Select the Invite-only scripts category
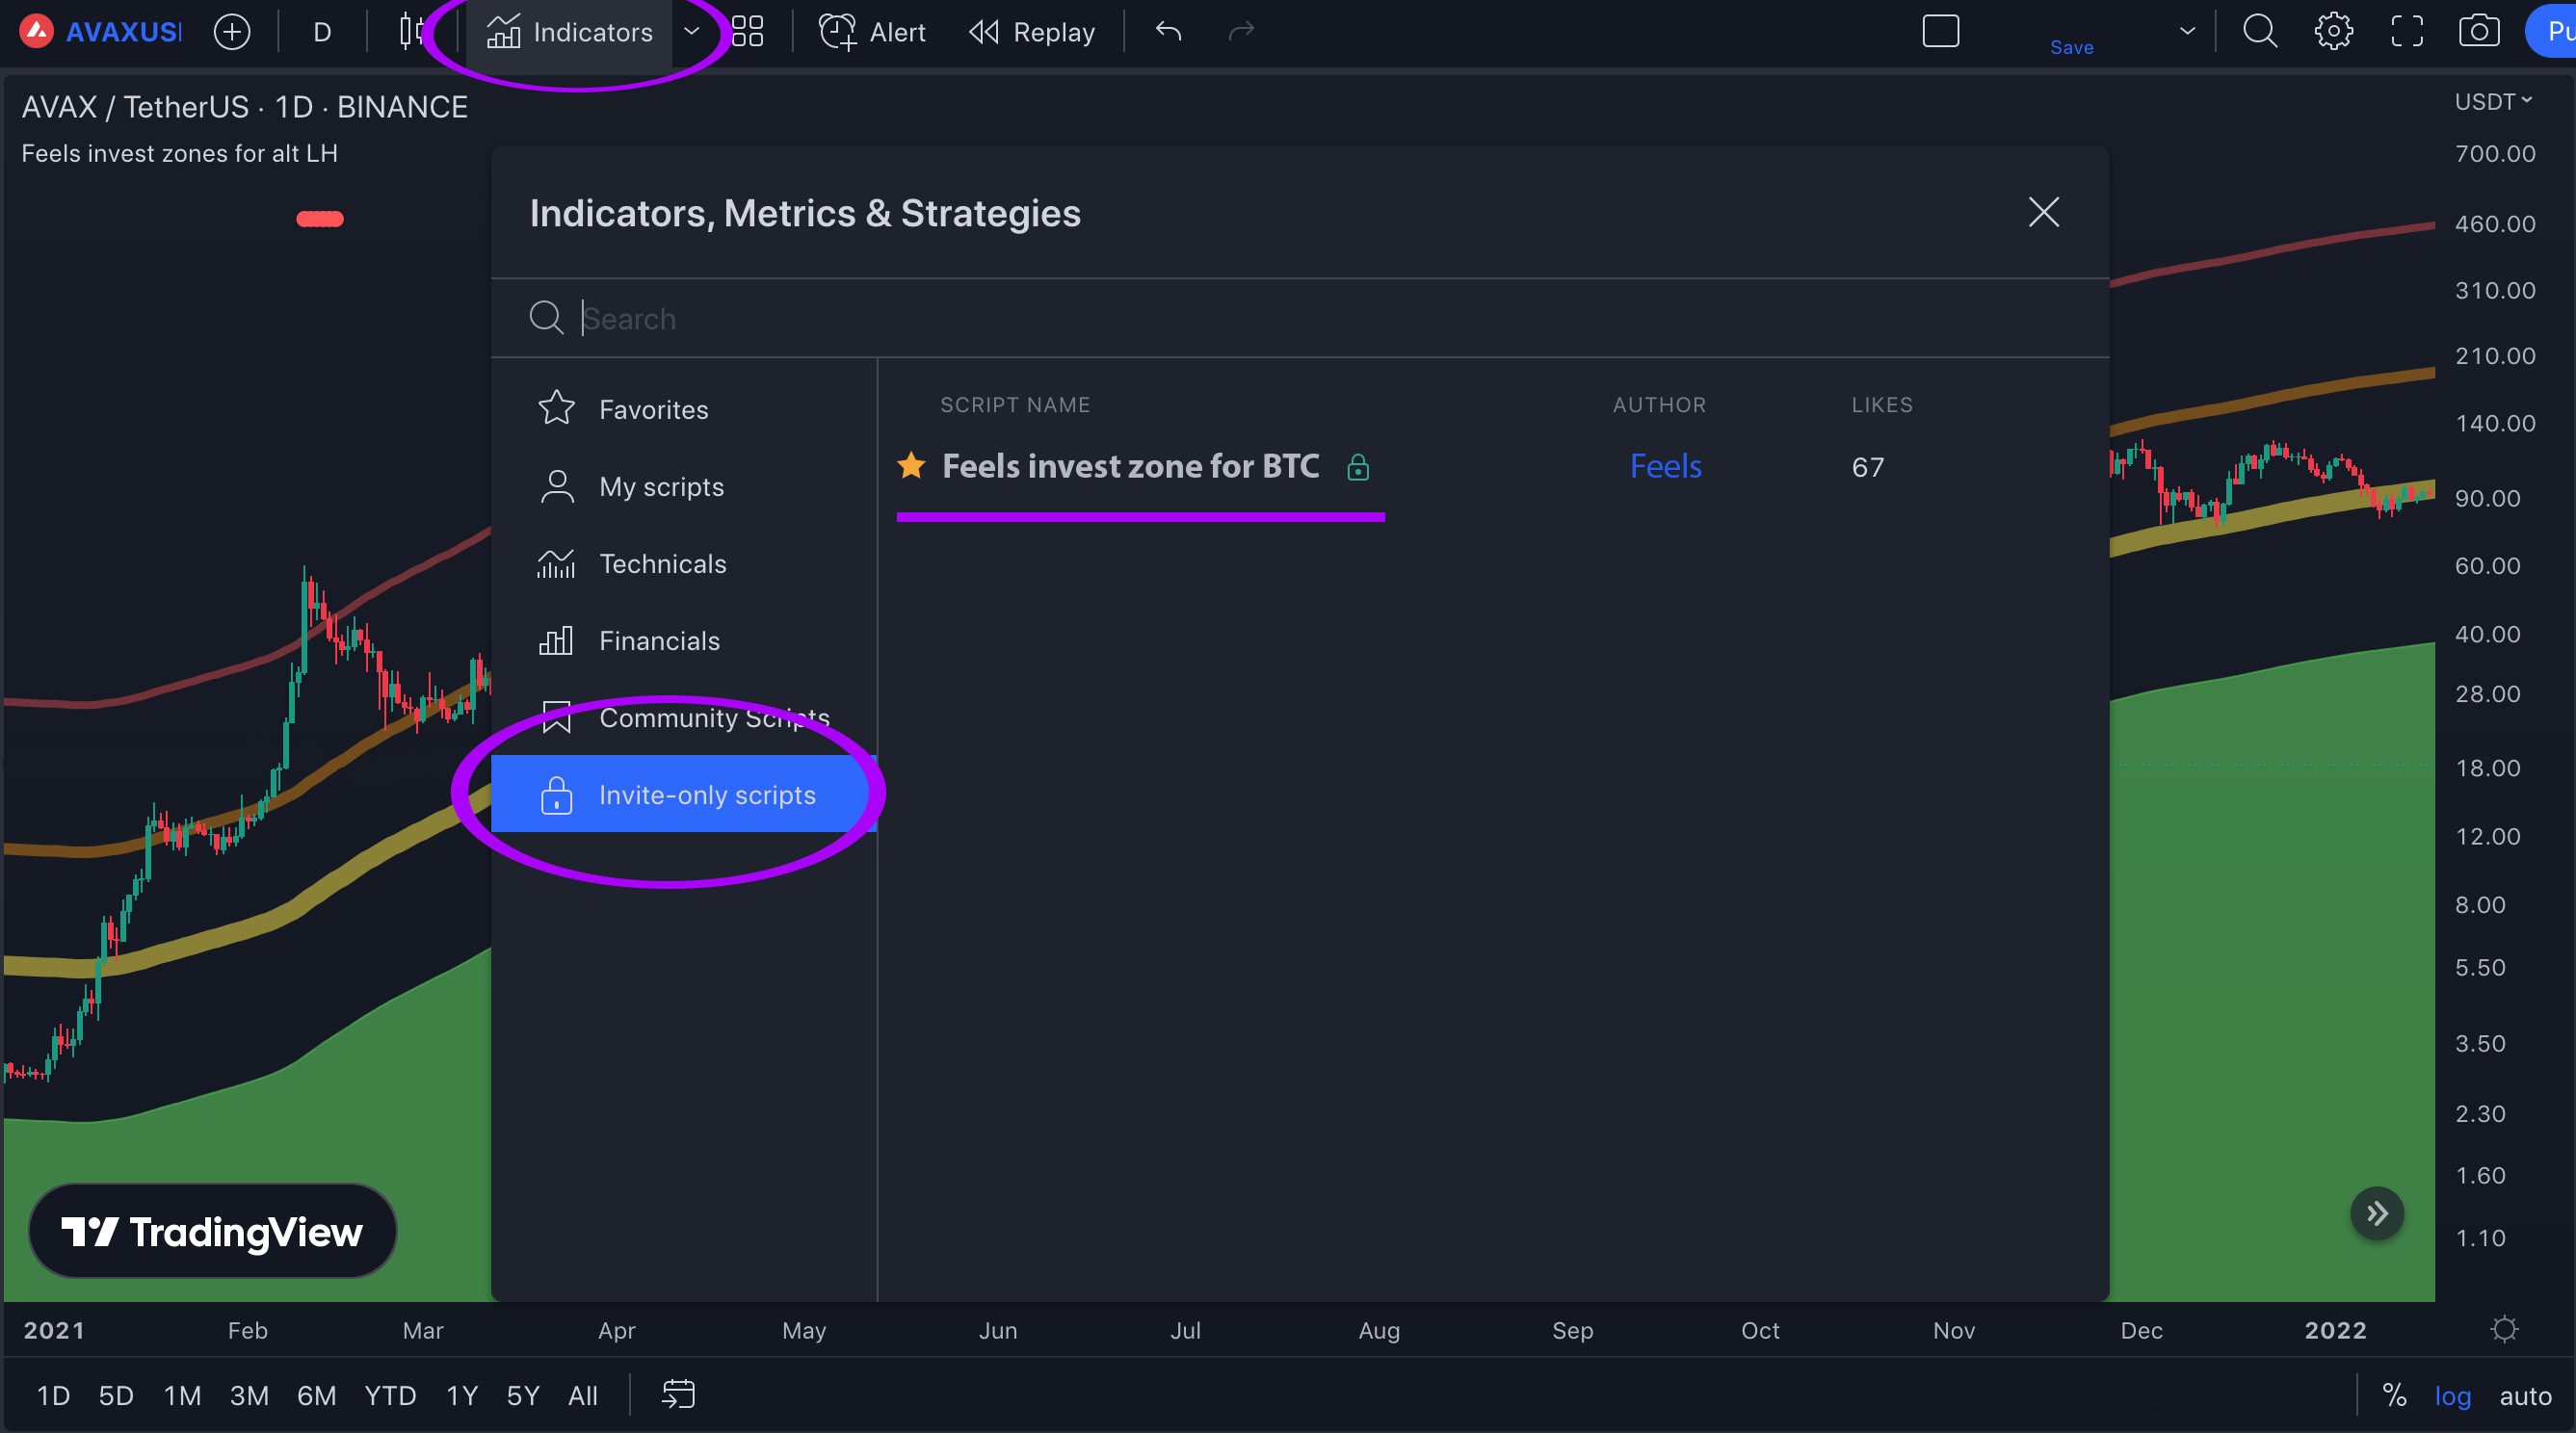This screenshot has height=1433, width=2576. [684, 795]
